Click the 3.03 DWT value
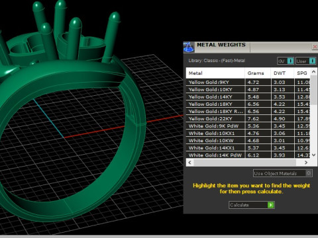Screen dimensions: 318x238 click(x=280, y=82)
